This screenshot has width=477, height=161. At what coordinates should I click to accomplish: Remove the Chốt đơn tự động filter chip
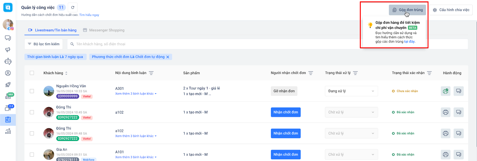pos(168,57)
